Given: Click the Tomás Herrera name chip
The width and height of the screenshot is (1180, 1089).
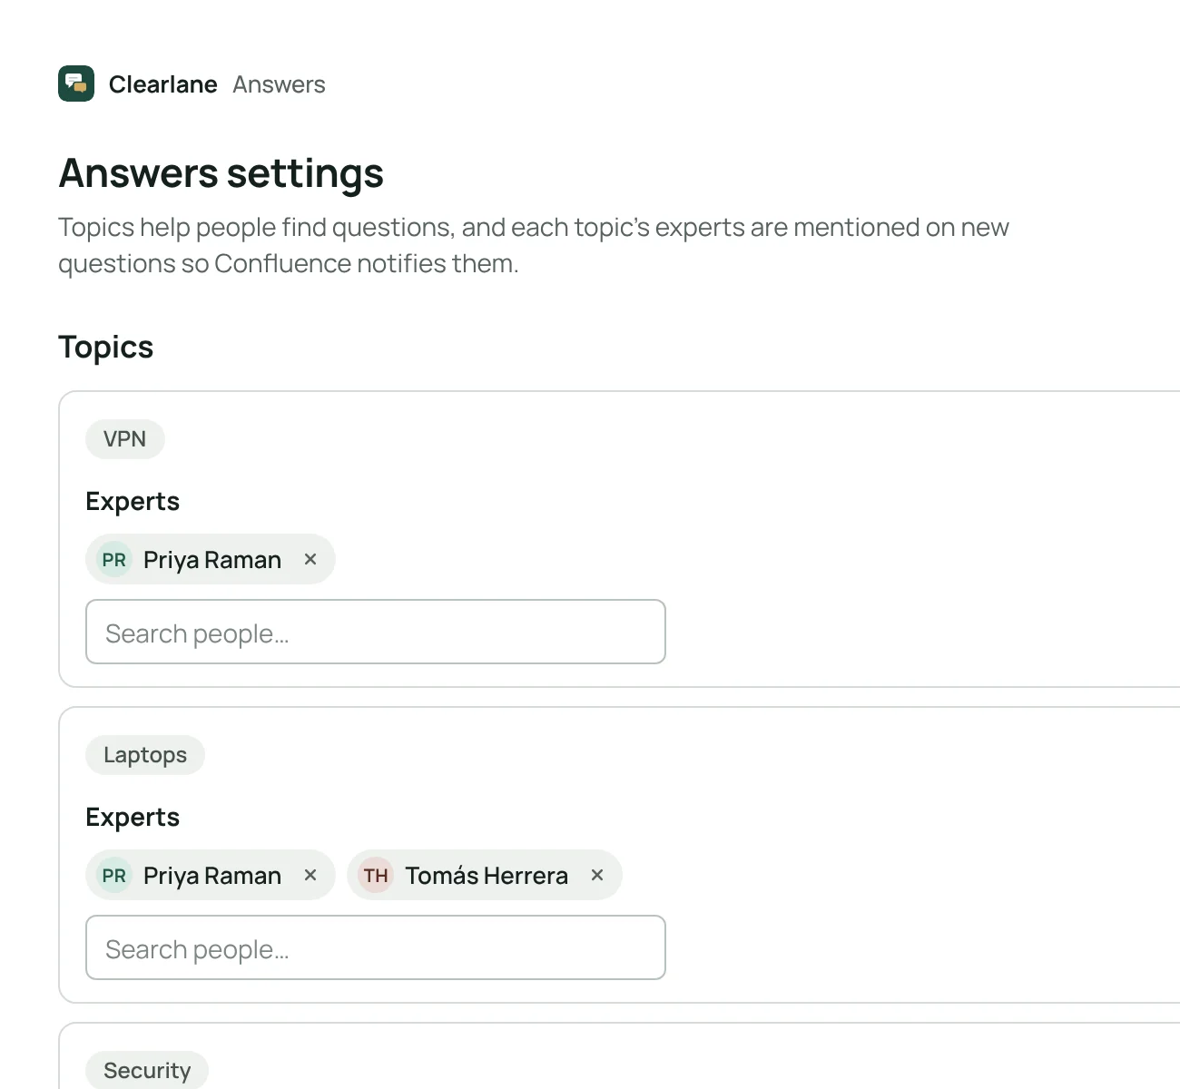Looking at the screenshot, I should (x=487, y=876).
